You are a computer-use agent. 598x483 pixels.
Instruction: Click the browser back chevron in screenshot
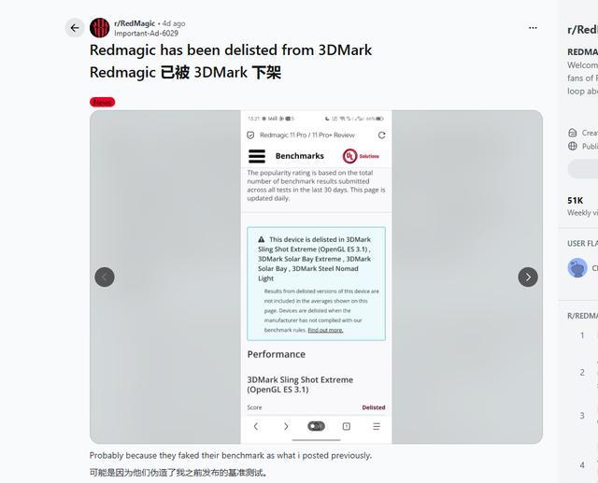point(256,426)
